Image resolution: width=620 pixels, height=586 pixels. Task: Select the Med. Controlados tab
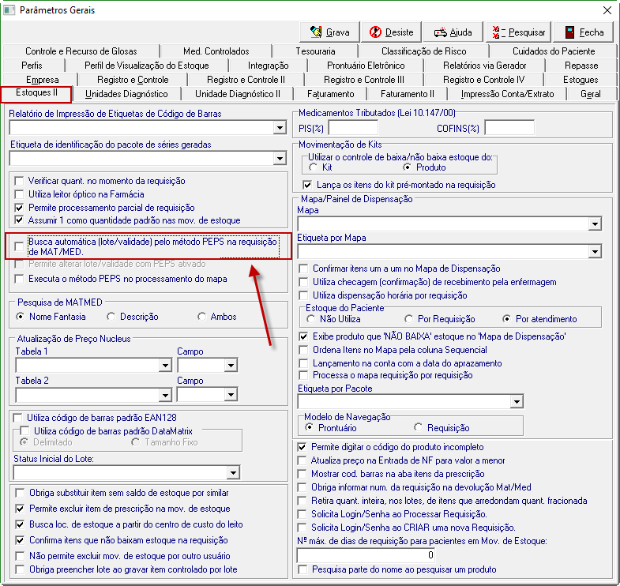(216, 51)
